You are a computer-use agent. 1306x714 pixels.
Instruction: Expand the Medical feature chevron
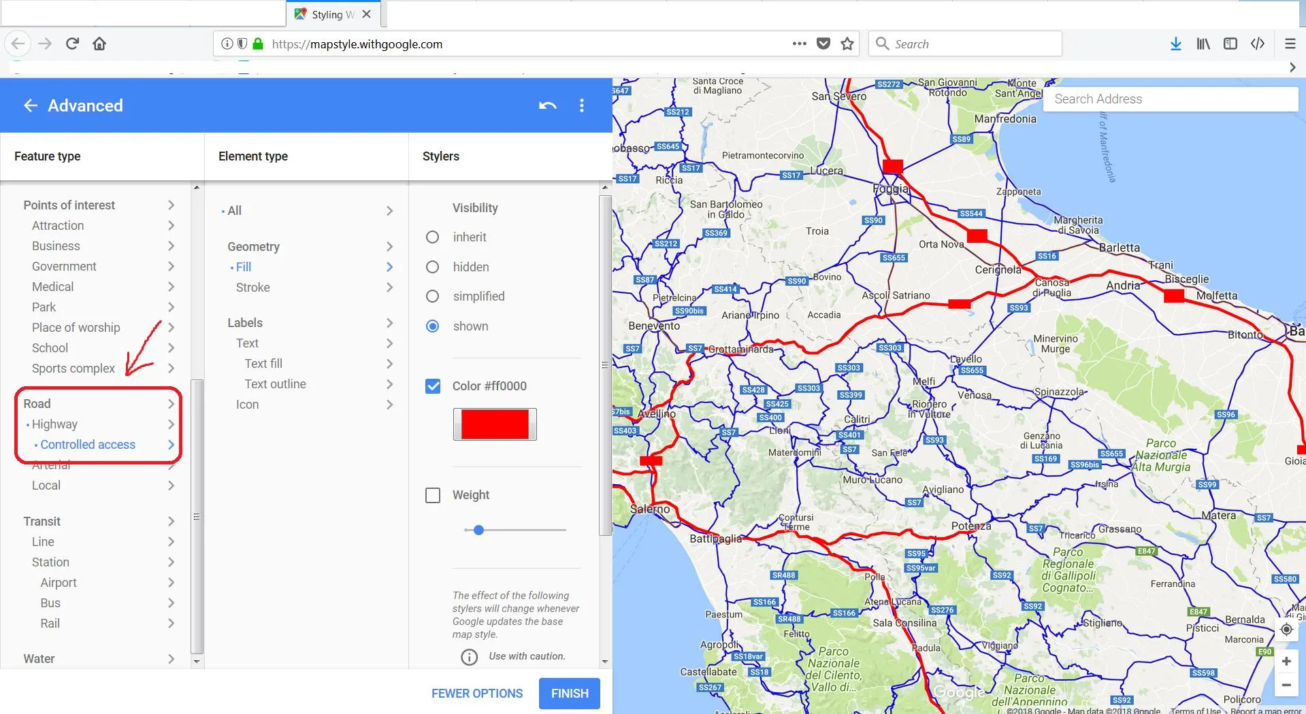point(171,287)
